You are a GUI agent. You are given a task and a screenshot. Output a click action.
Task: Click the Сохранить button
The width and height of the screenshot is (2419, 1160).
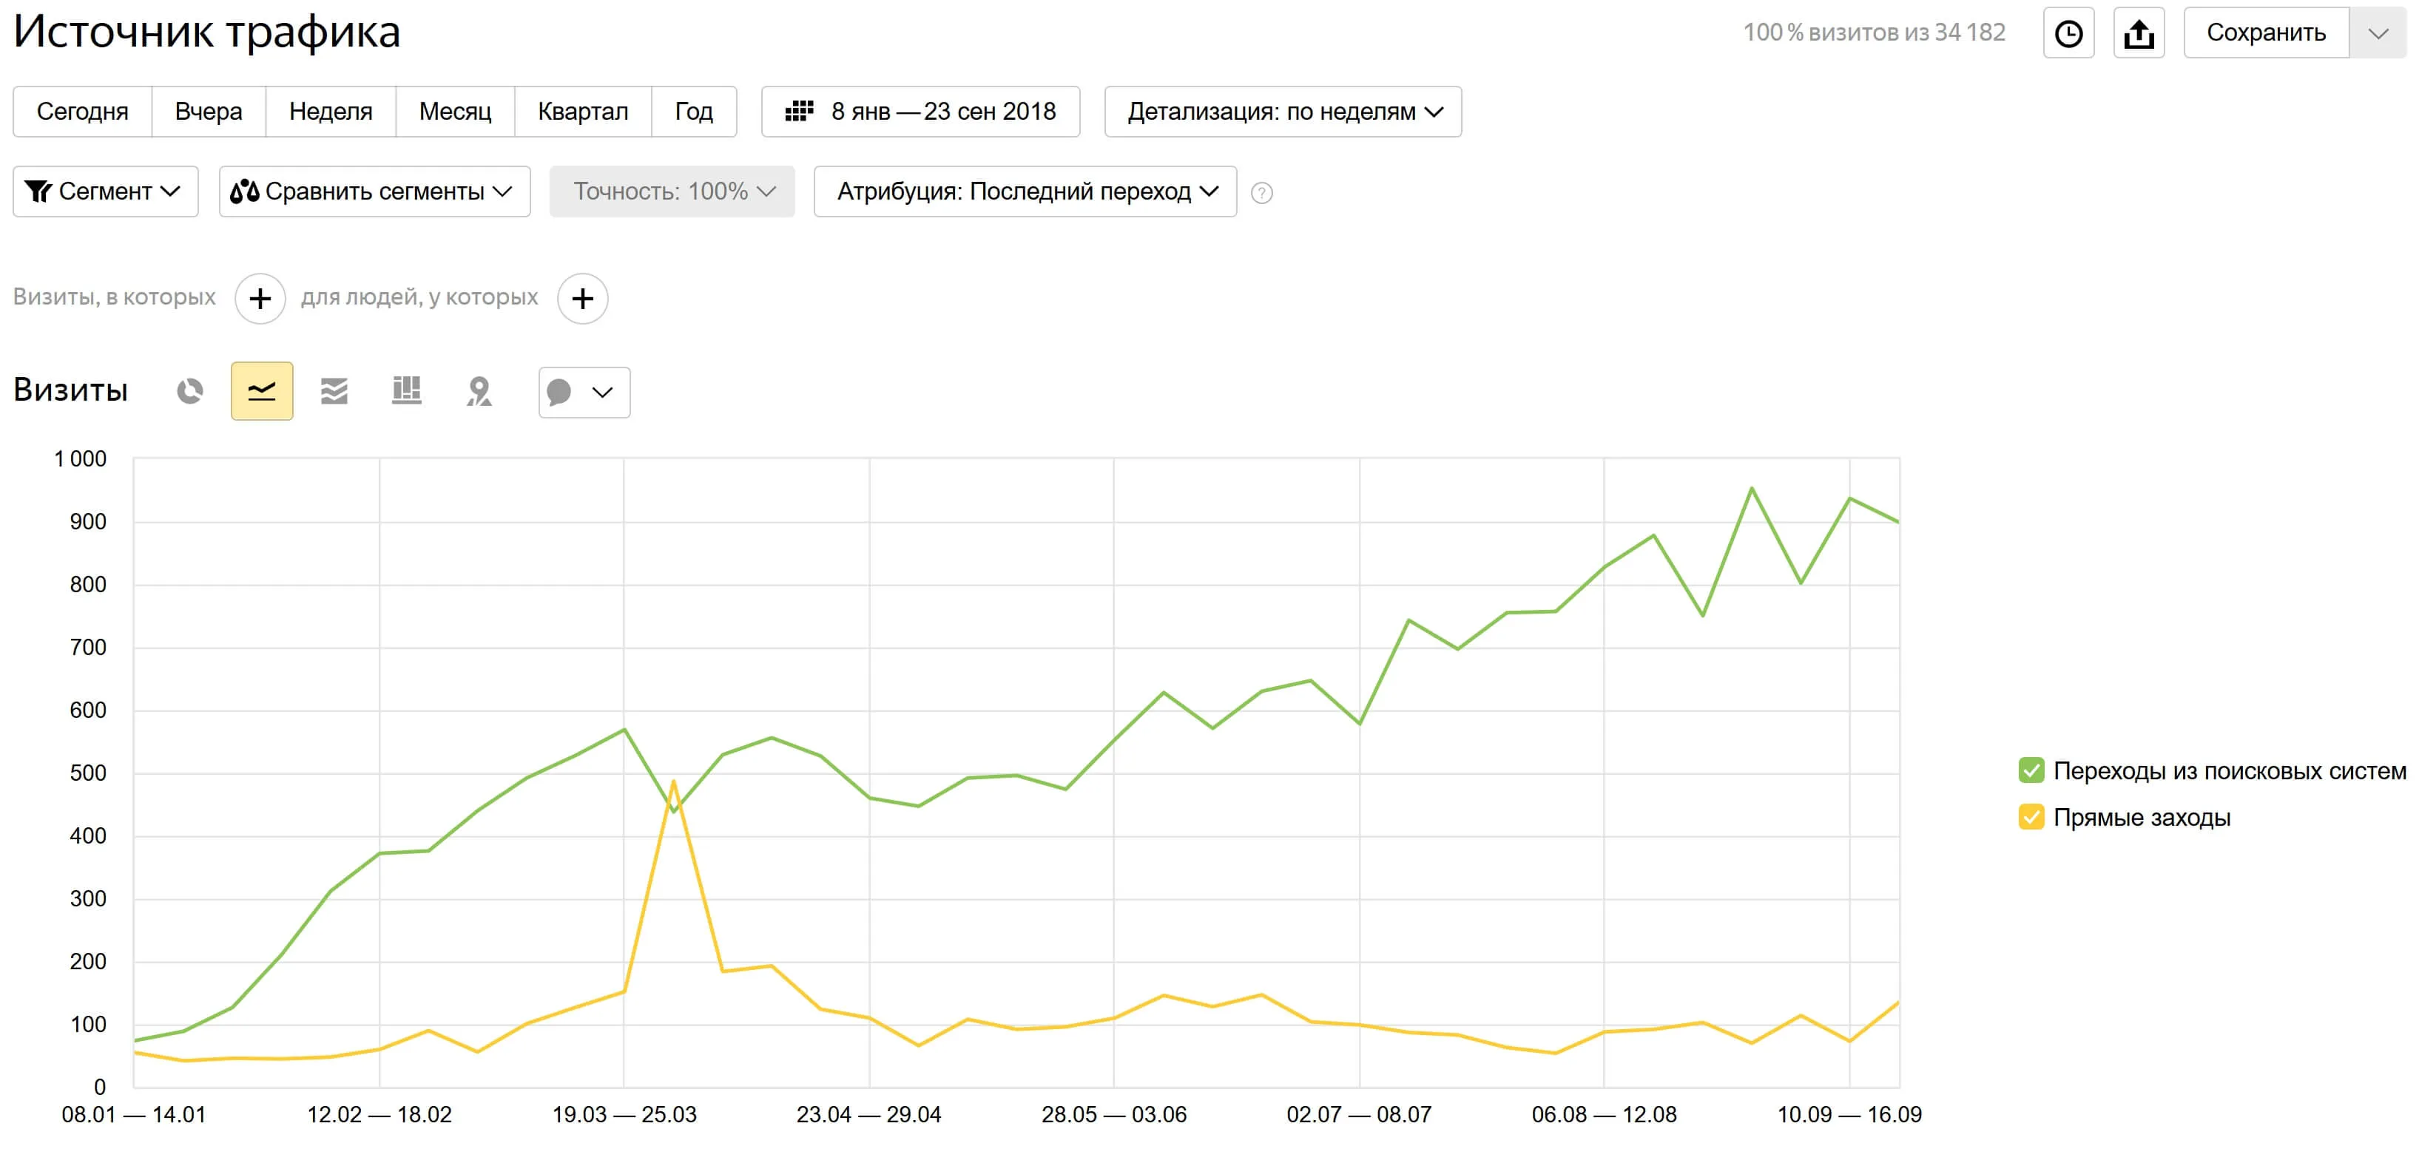tap(2267, 32)
